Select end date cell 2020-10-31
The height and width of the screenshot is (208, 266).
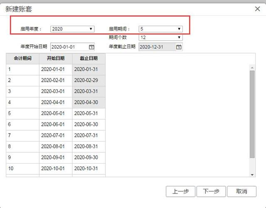pyautogui.click(x=89, y=169)
